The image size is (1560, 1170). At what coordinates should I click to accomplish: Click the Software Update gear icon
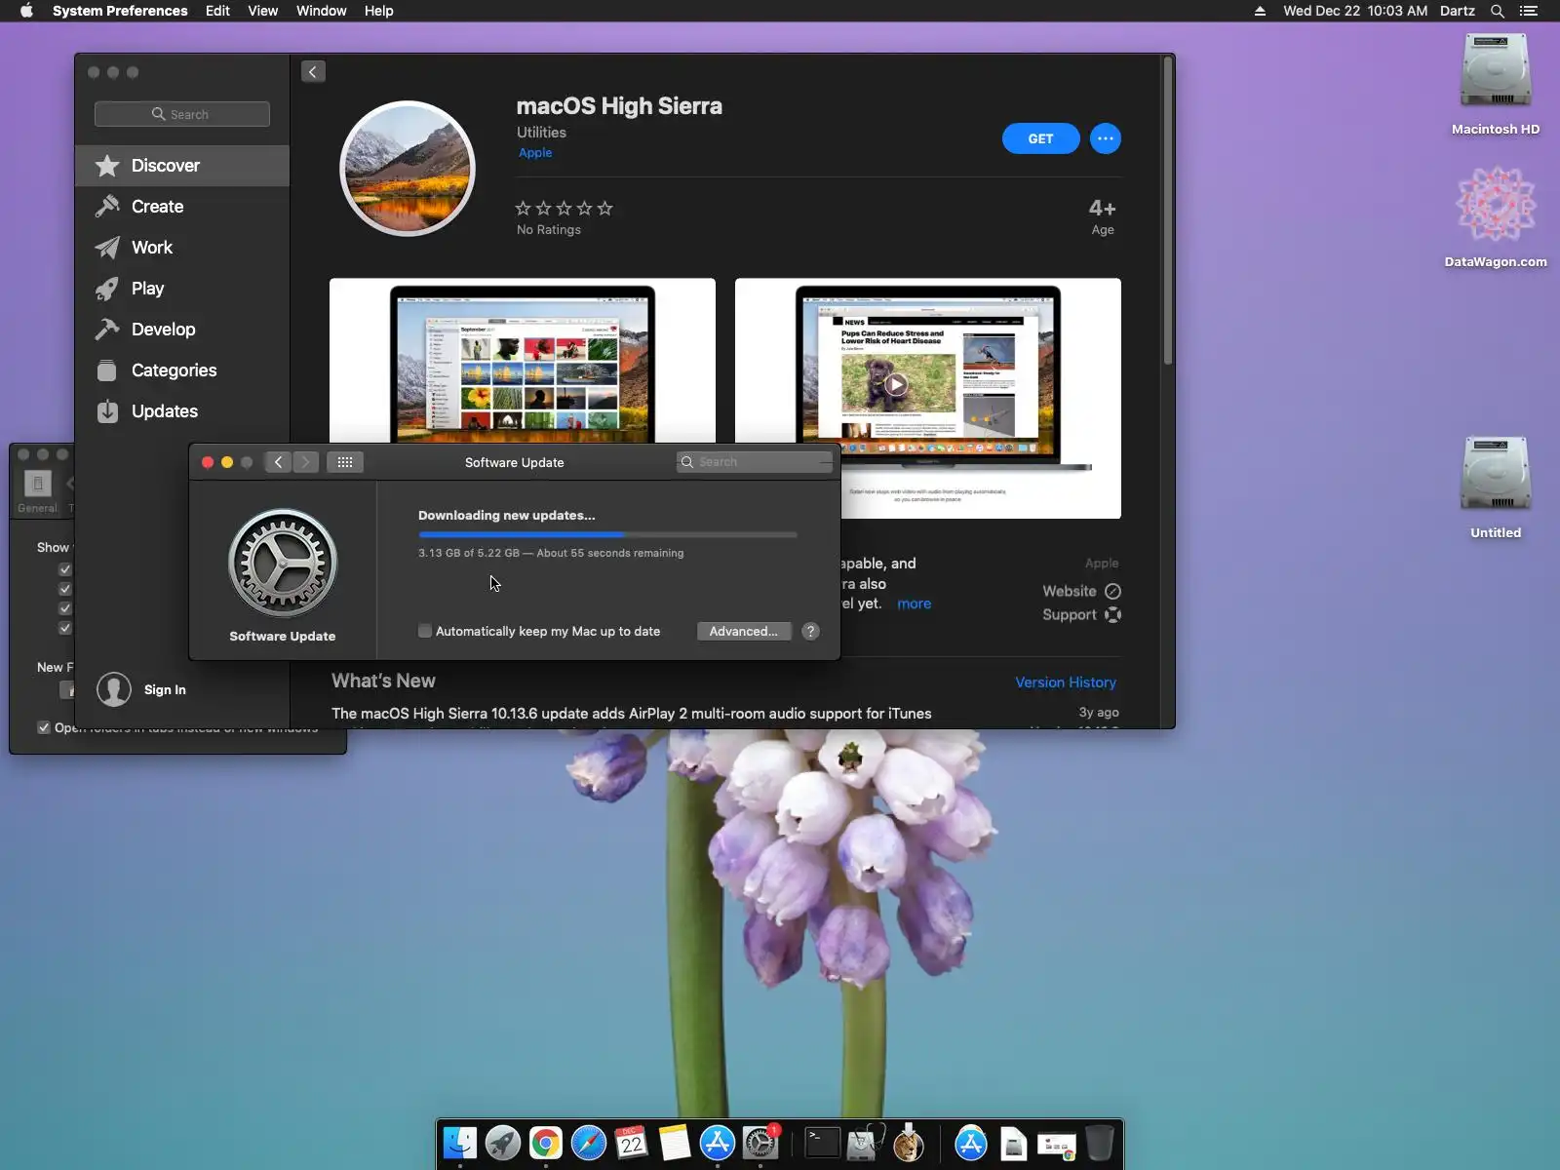click(283, 563)
